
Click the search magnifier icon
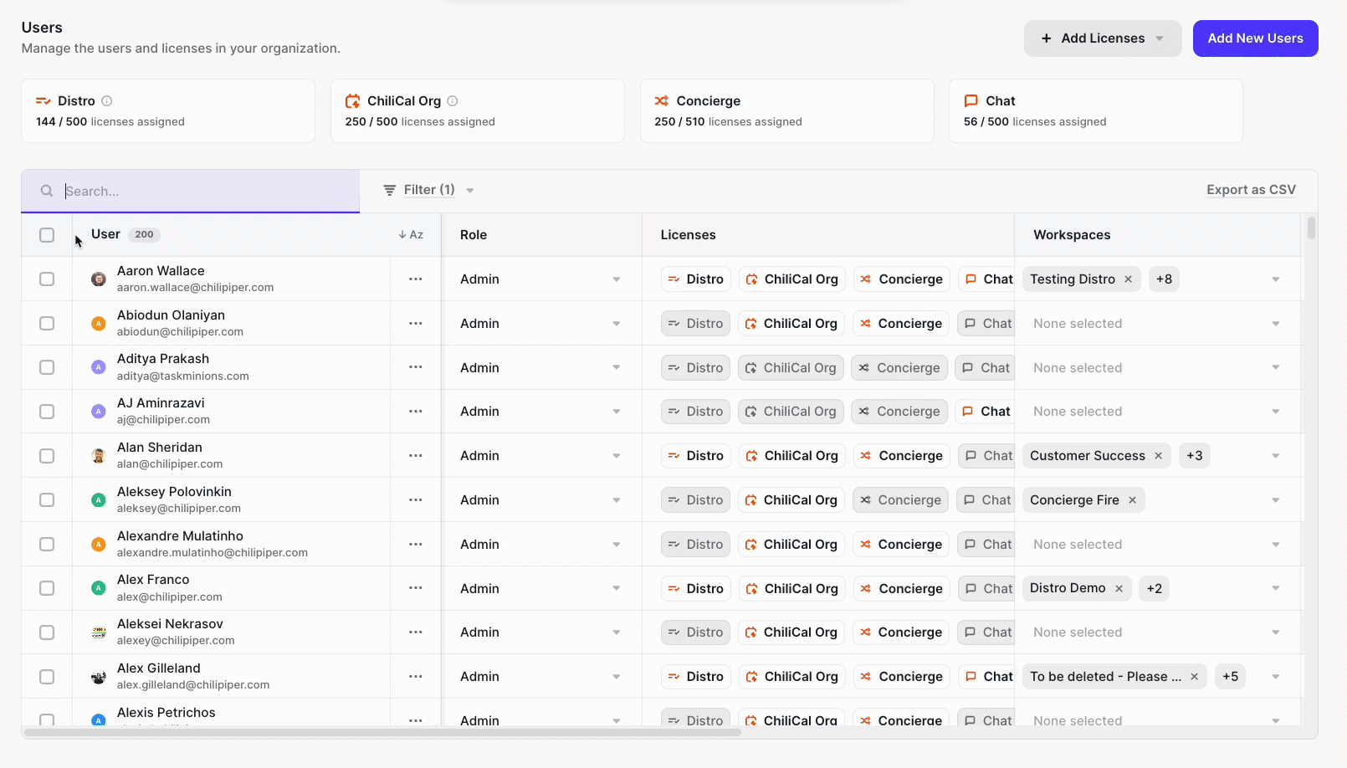coord(47,191)
